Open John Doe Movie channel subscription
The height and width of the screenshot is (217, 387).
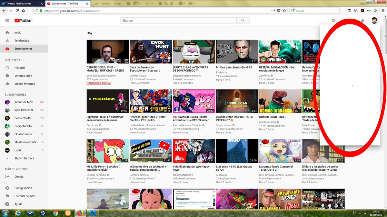pyautogui.click(x=24, y=102)
